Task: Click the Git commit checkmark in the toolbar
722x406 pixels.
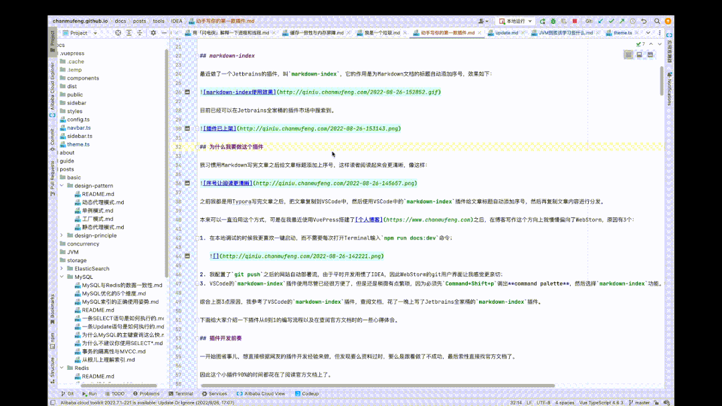Action: coord(612,21)
